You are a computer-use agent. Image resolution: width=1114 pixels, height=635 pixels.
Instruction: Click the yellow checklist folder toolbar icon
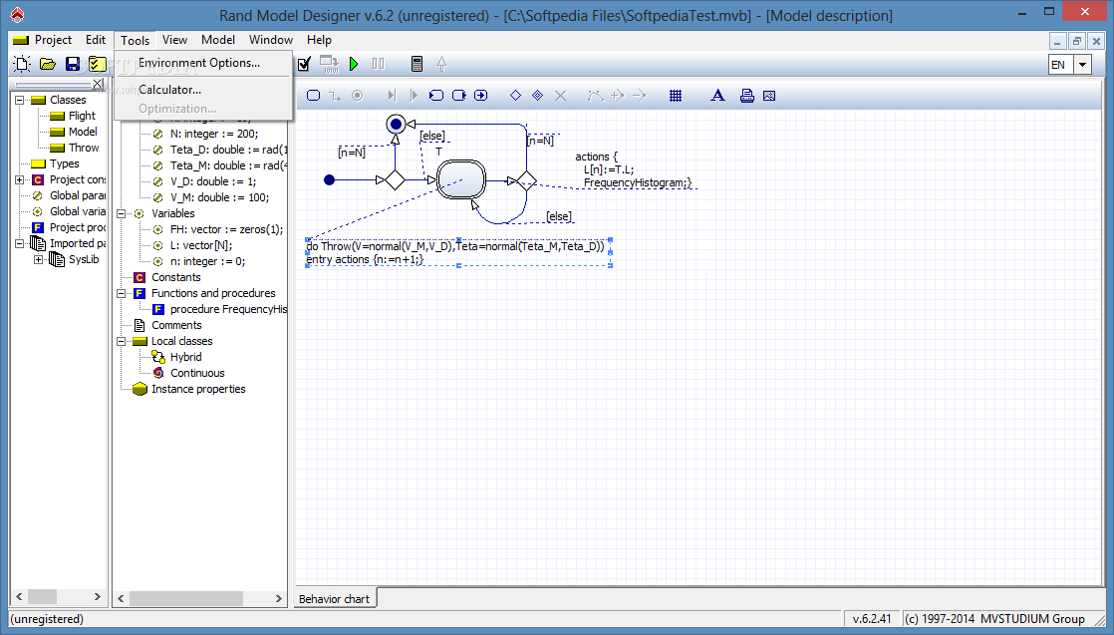[x=98, y=64]
